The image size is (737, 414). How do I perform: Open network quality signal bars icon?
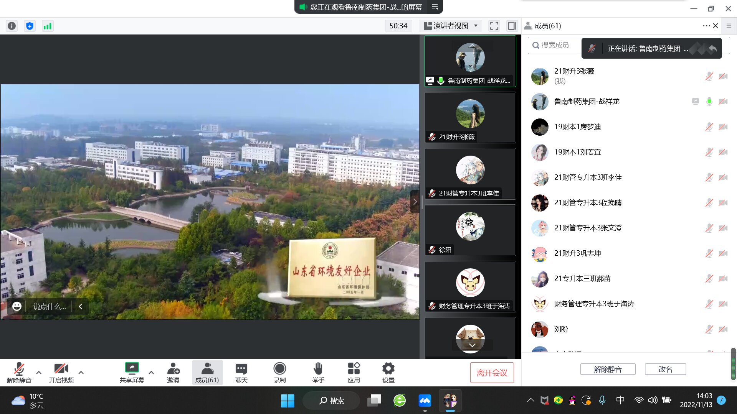[x=47, y=26]
